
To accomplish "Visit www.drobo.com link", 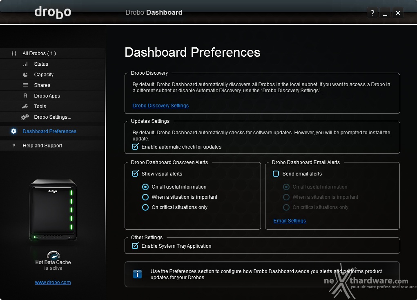I will (53, 282).
